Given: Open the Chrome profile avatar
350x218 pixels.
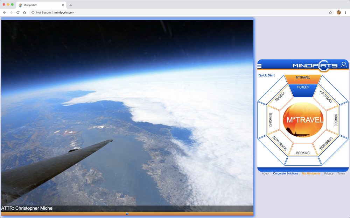Looking at the screenshot, I should tap(338, 13).
